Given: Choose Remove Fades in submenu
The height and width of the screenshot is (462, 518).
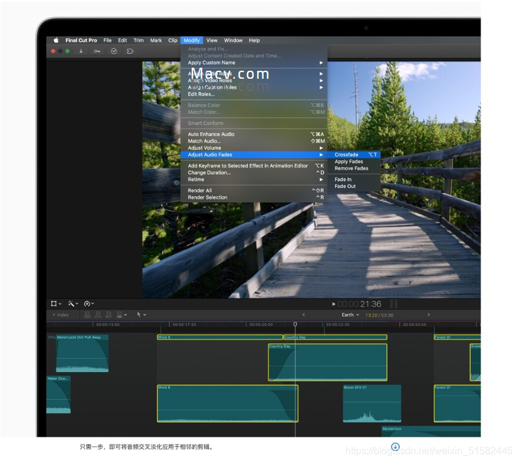Looking at the screenshot, I should [354, 169].
